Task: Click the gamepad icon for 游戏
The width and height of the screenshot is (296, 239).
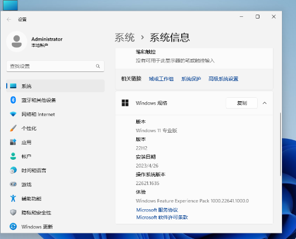Action: tap(13, 184)
